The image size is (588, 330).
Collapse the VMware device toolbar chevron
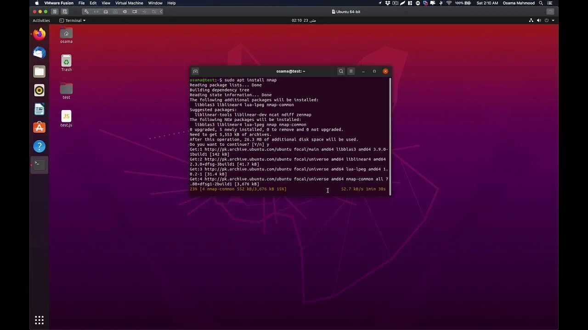161,11
